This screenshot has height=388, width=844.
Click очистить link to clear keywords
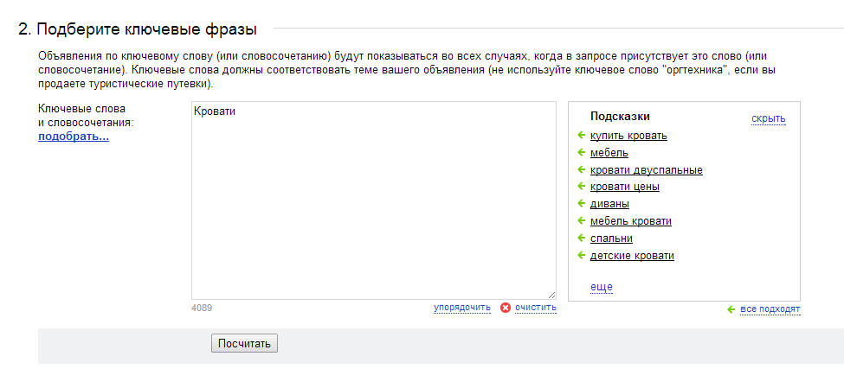536,308
